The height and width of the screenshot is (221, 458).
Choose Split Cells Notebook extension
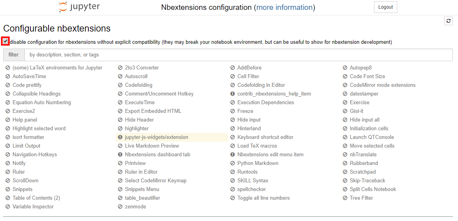coord(373,189)
